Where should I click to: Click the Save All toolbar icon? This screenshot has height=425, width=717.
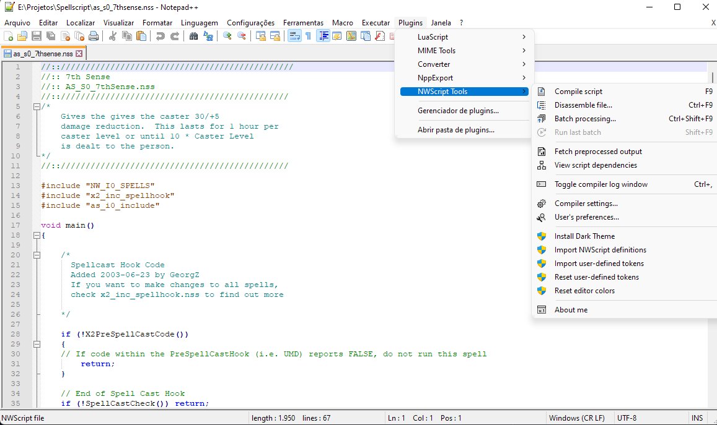(x=51, y=36)
